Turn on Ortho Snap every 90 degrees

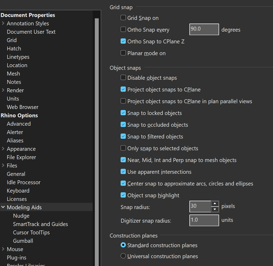tap(123, 29)
